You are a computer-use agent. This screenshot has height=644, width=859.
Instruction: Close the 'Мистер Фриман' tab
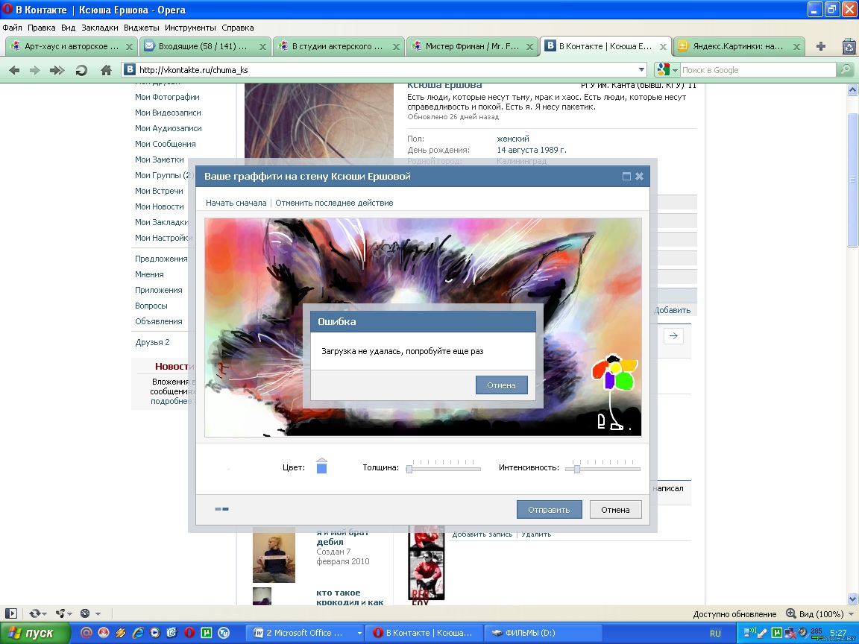pos(529,47)
